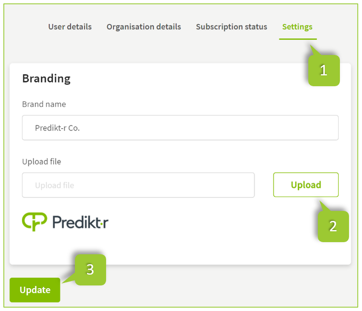Select the Settings tab
Viewport: 362px width, 311px height.
coord(297,27)
